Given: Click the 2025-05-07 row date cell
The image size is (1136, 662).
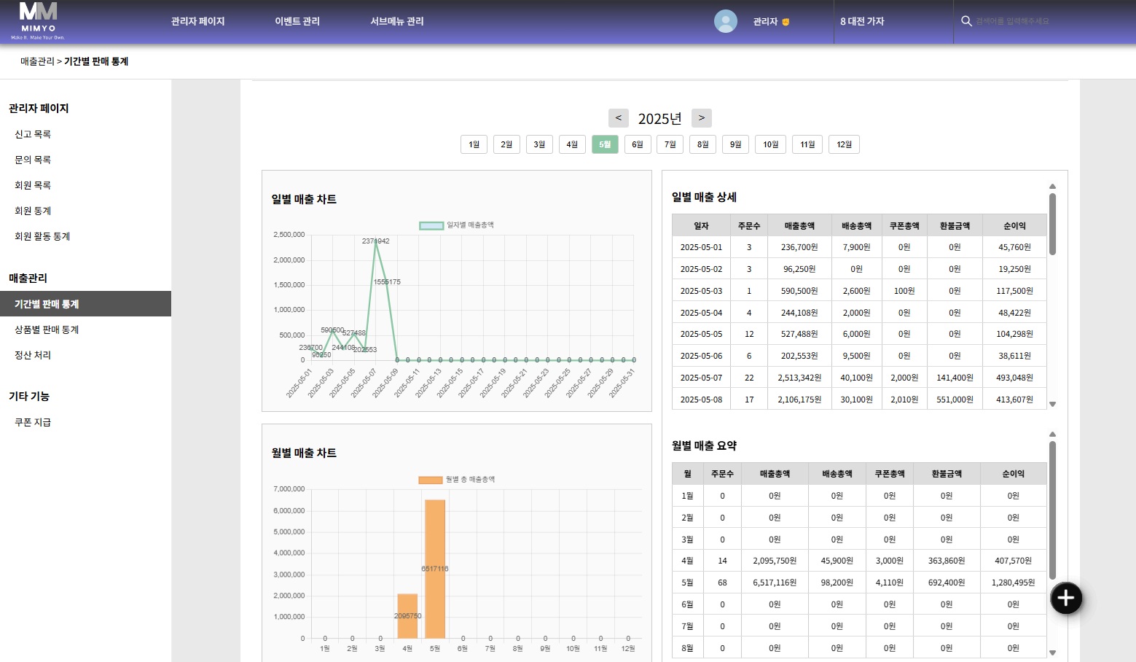Looking at the screenshot, I should point(701,378).
